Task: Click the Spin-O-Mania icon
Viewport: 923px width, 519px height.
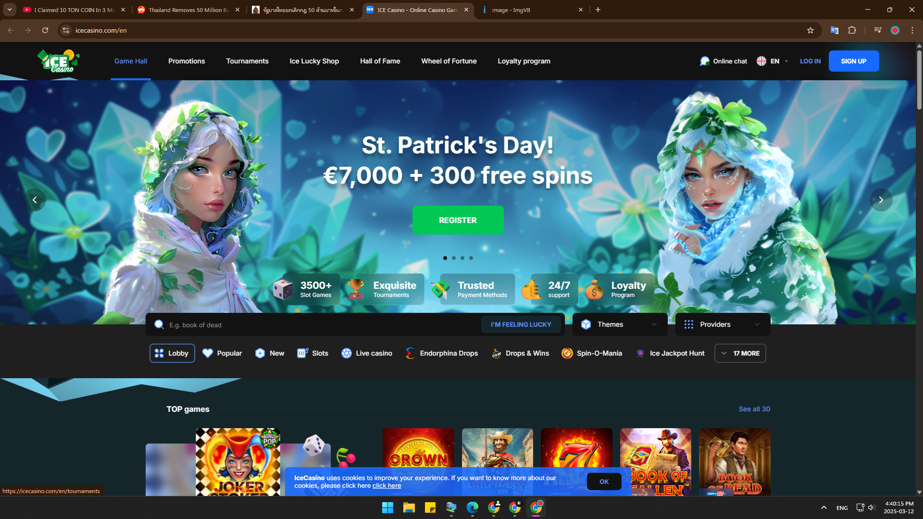Action: [567, 353]
